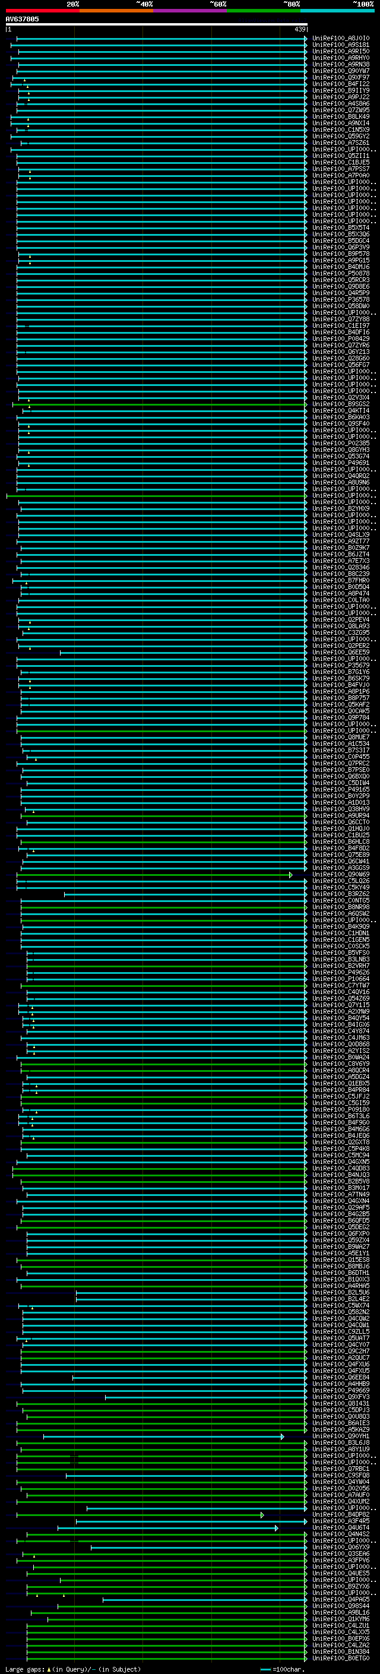Click the UniRef100_B7S3I7 label
This screenshot has height=1674, width=380.
tap(341, 750)
